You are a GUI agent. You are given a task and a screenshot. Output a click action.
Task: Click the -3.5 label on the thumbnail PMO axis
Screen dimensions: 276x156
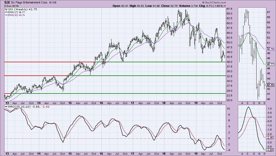click(269, 147)
